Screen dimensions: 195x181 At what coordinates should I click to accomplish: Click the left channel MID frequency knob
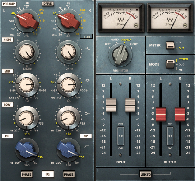(27, 85)
